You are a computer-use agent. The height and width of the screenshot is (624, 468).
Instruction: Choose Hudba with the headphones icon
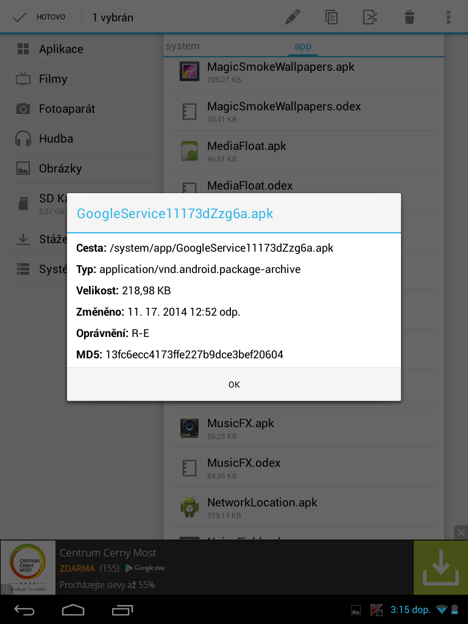[x=55, y=139]
